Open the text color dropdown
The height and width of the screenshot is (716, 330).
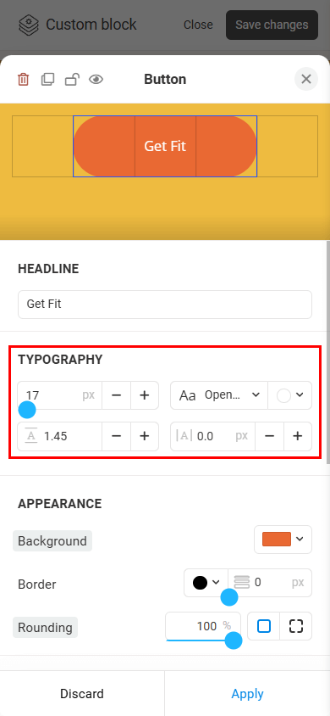pyautogui.click(x=290, y=395)
